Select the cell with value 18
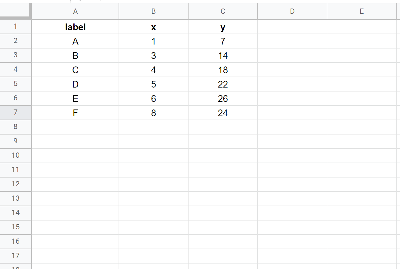Viewport: 400px width, 269px height. pos(223,70)
